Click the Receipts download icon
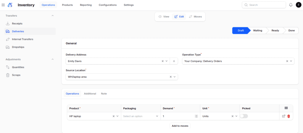The image size is (303, 133). (8, 24)
